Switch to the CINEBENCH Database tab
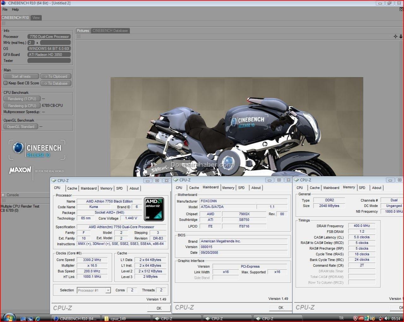This screenshot has height=322, width=404. [x=110, y=31]
